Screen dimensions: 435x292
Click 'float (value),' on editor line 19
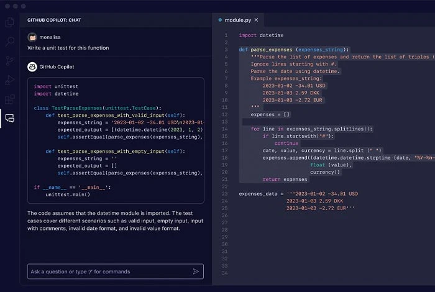(x=331, y=165)
